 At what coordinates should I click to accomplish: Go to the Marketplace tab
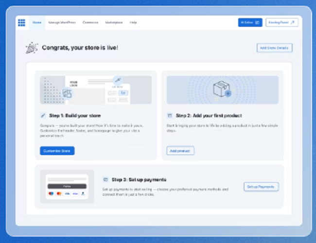[114, 22]
